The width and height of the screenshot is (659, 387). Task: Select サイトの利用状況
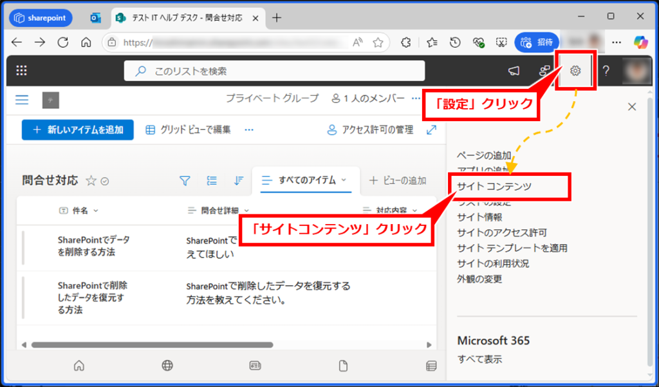coord(493,264)
